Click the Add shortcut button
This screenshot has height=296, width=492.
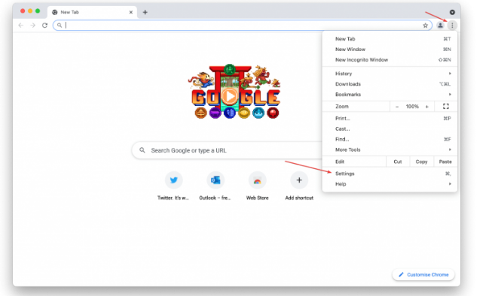(299, 186)
